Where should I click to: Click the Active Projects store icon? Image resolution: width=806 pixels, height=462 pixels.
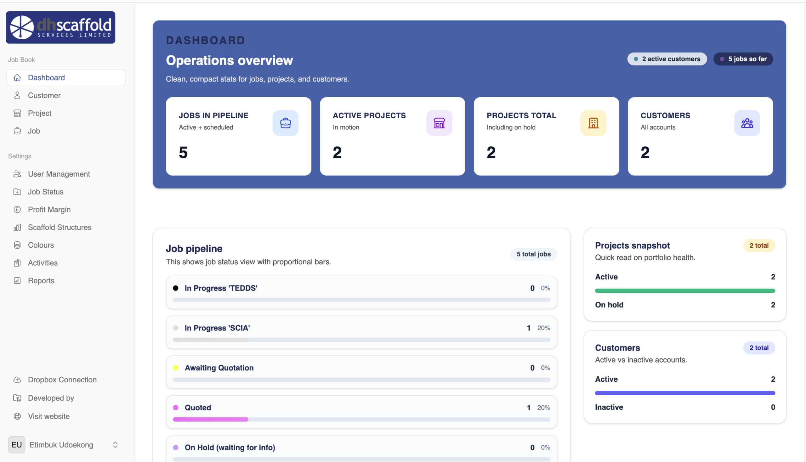coord(439,123)
